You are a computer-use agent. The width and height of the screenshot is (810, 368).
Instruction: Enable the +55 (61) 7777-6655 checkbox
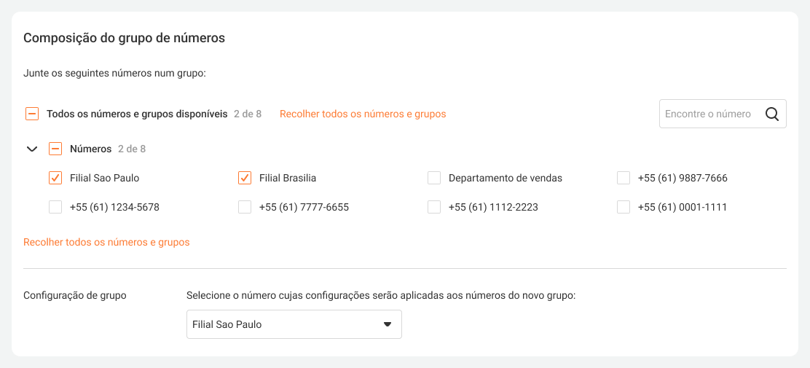[x=245, y=208]
